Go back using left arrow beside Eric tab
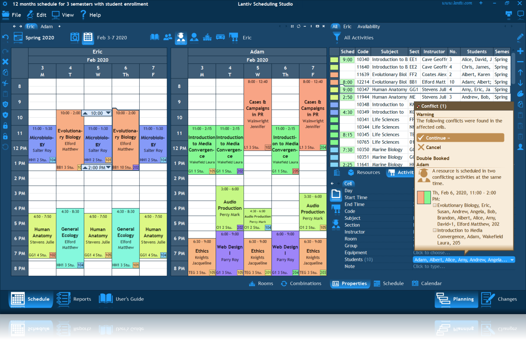This screenshot has height=340, width=526. pyautogui.click(x=15, y=27)
